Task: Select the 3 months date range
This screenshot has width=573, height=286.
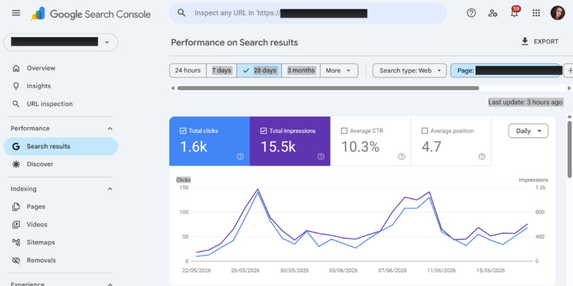Action: pos(300,70)
